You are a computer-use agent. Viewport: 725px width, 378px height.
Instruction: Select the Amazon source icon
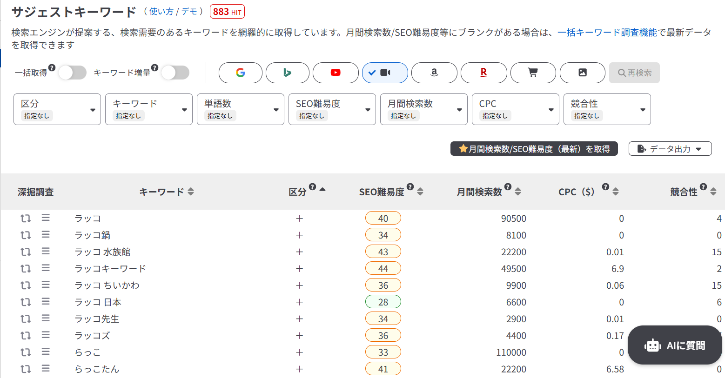click(434, 73)
